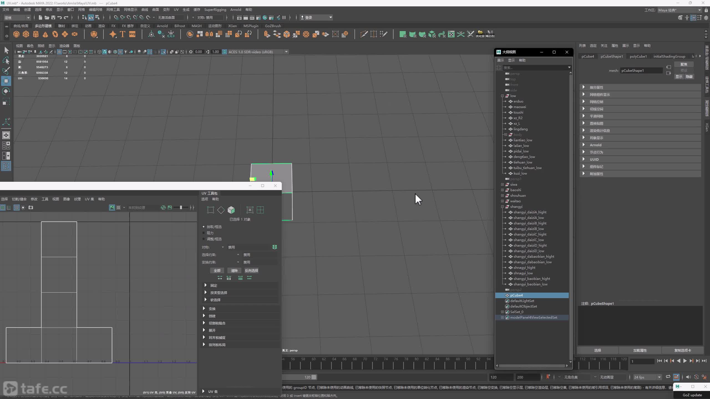Create a polygon torus from the shelf
The image size is (710, 399).
pyautogui.click(x=55, y=34)
